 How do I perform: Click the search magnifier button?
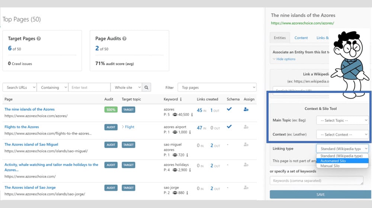pyautogui.click(x=146, y=87)
